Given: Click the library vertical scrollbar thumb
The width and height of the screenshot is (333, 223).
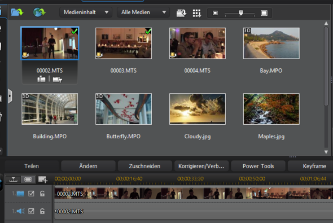Looking at the screenshot, I should pyautogui.click(x=326, y=66).
